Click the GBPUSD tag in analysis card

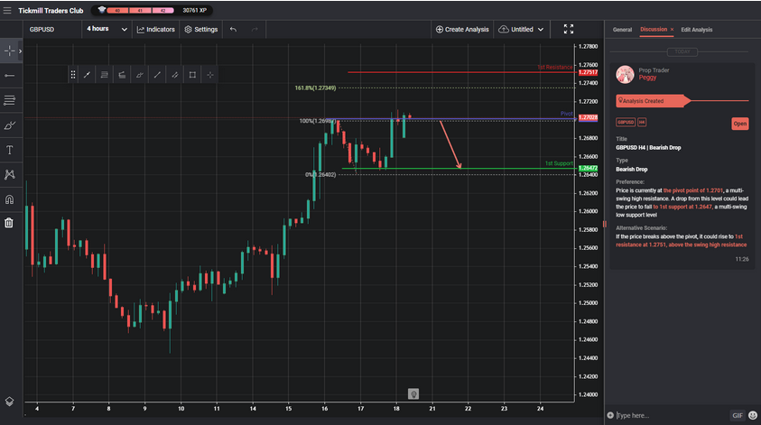click(626, 122)
